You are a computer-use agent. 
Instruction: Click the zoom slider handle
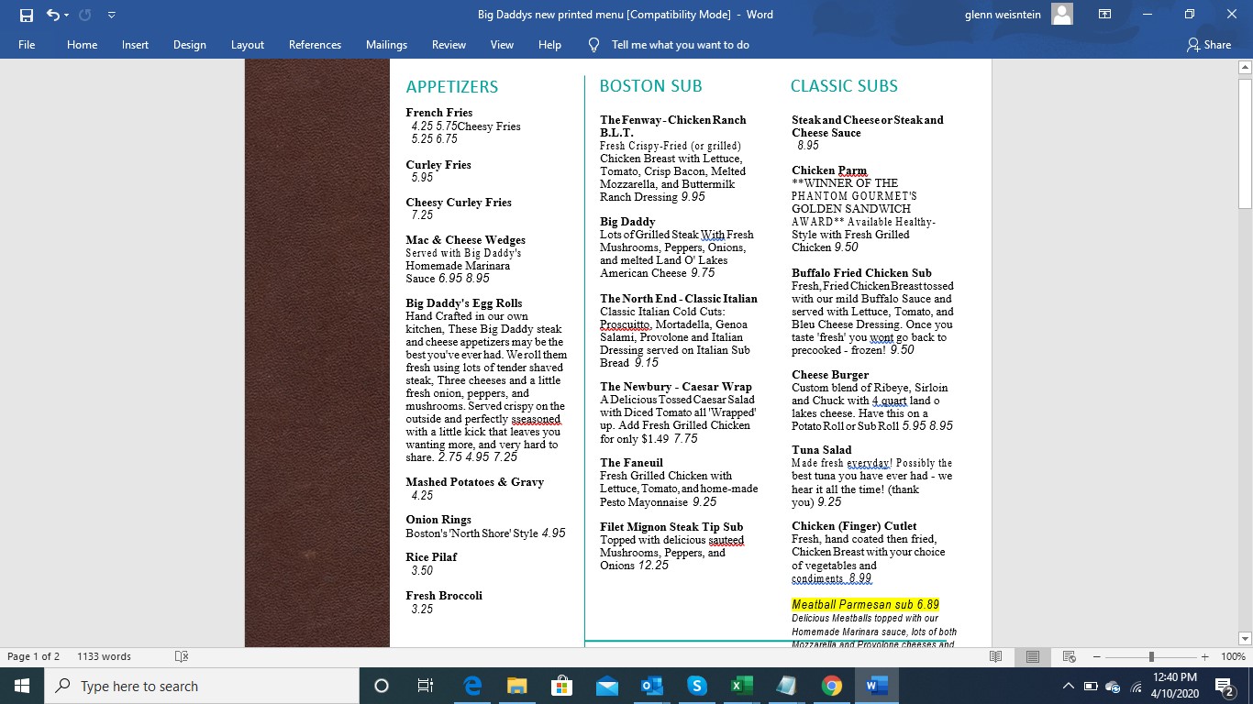(1150, 656)
